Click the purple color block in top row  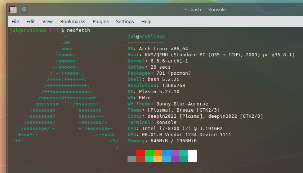pyautogui.click(x=175, y=153)
